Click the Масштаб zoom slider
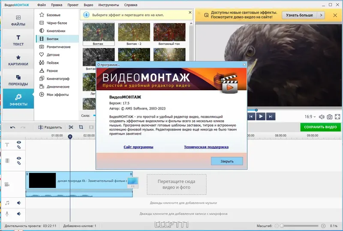The width and height of the screenshot is (343, 231). click(x=300, y=226)
